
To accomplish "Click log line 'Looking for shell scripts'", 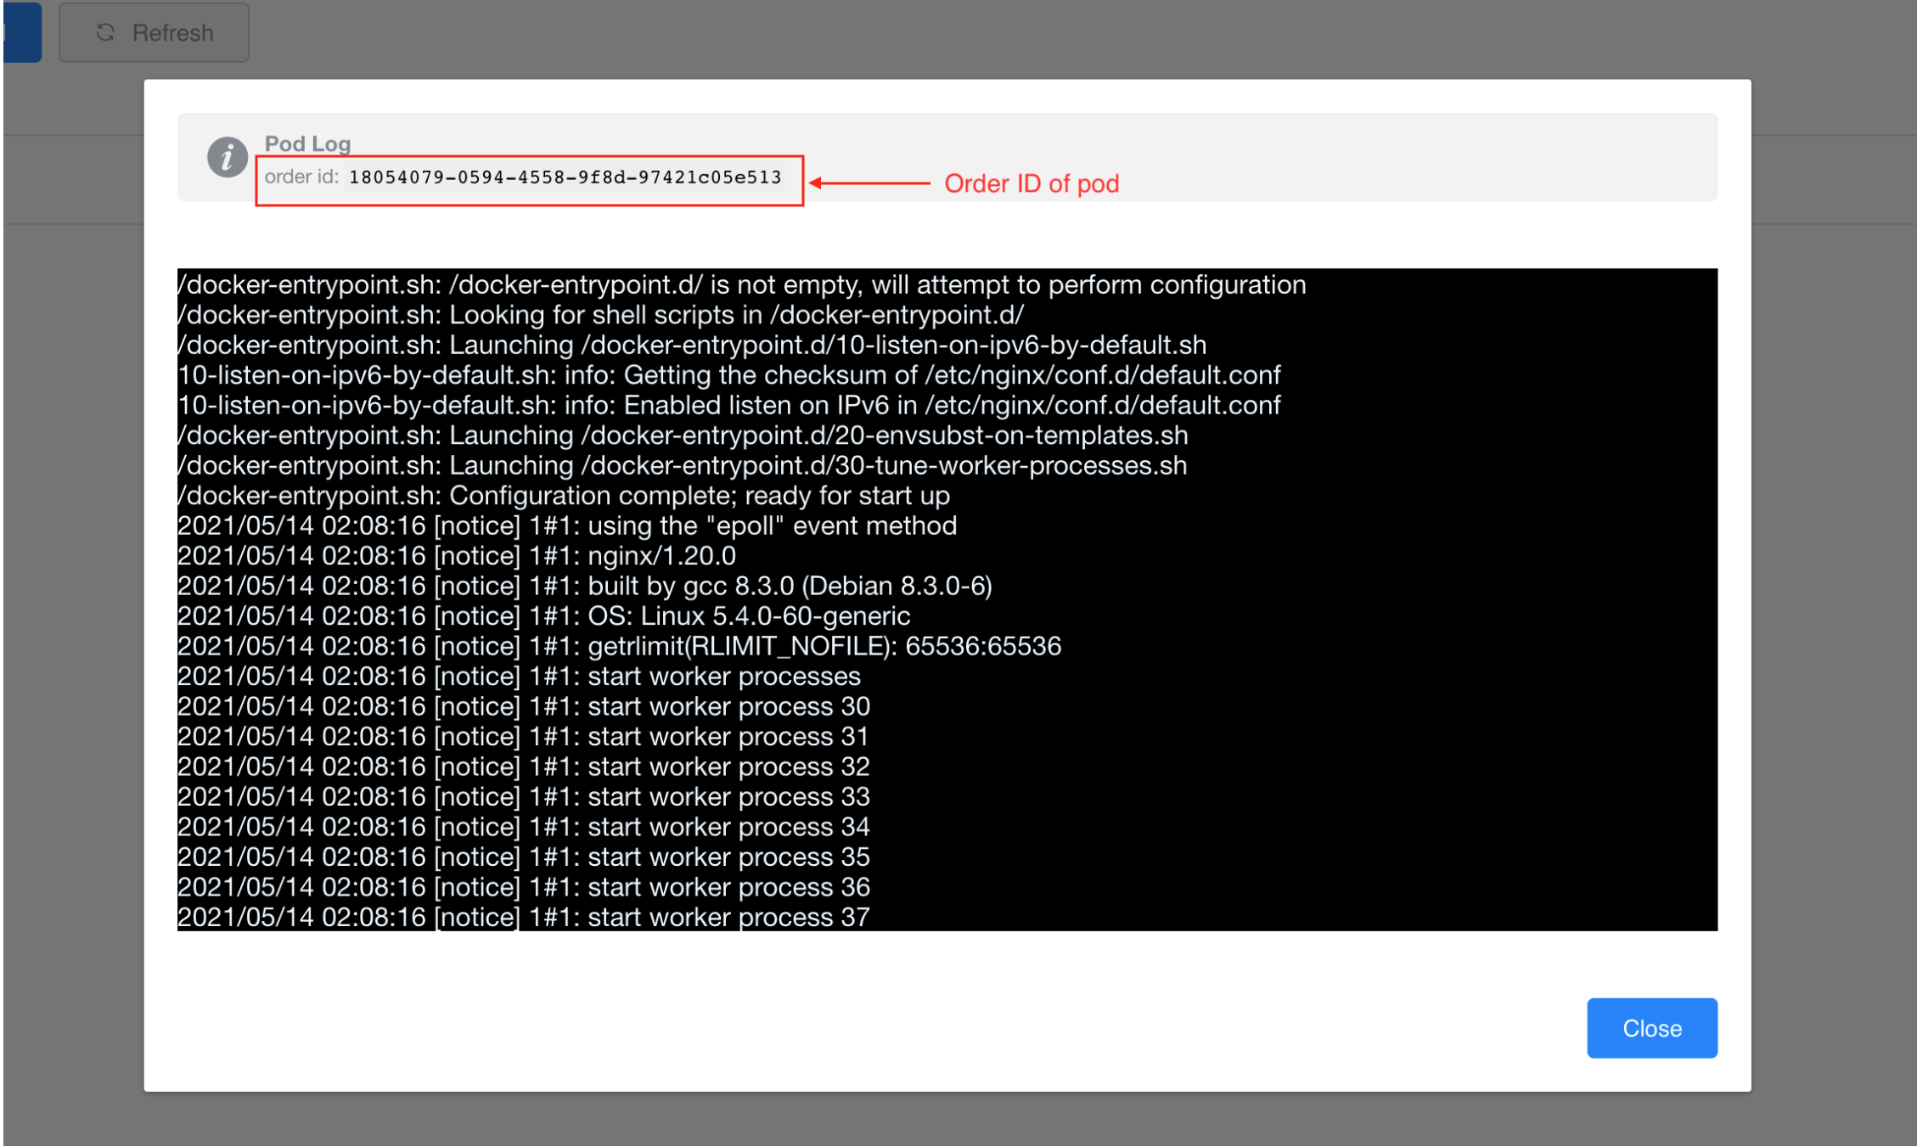I will [600, 315].
